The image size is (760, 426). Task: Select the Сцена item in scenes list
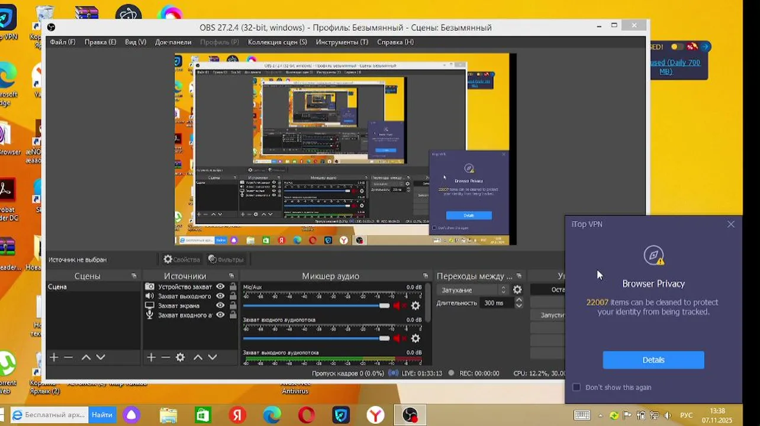pyautogui.click(x=94, y=287)
